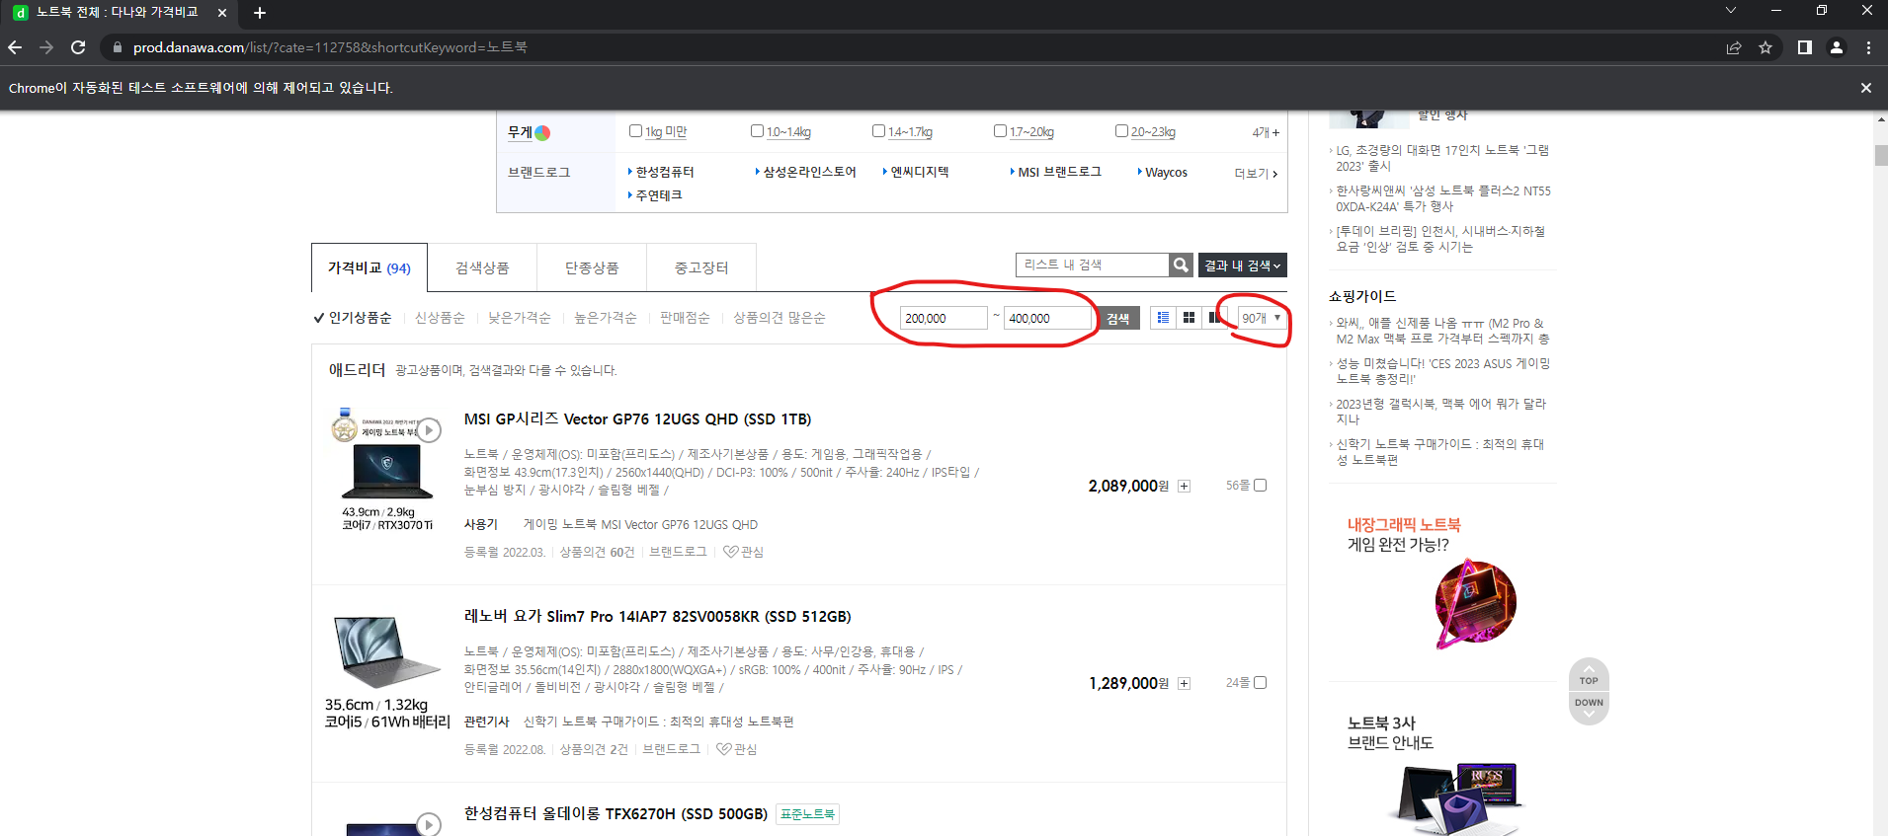Sort by 인기상품순

(x=353, y=318)
